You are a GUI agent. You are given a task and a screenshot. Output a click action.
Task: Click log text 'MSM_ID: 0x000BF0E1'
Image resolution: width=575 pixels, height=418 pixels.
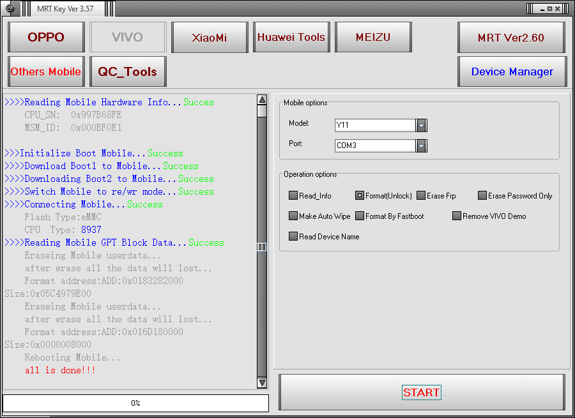point(73,128)
